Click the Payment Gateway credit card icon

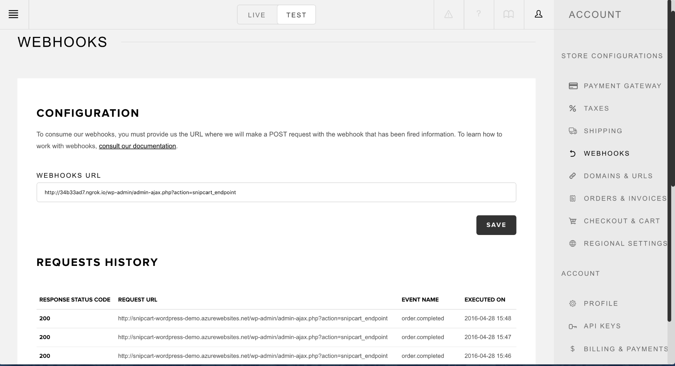573,86
